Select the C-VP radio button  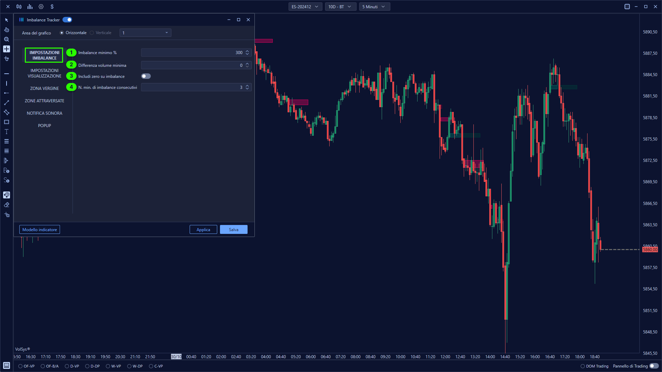tap(151, 366)
